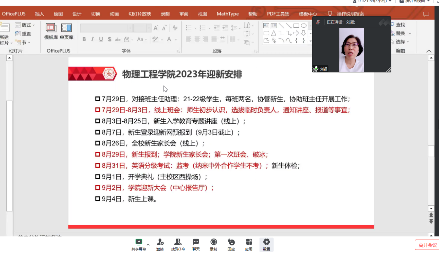Open the 选择 select dropdown
The height and width of the screenshot is (253, 439).
pyautogui.click(x=401, y=42)
